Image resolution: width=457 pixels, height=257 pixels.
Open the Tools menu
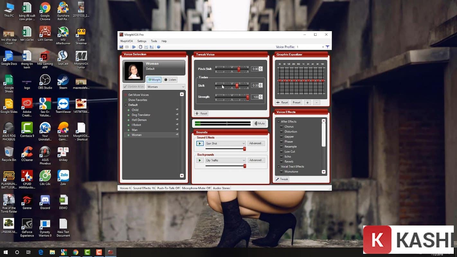154,41
